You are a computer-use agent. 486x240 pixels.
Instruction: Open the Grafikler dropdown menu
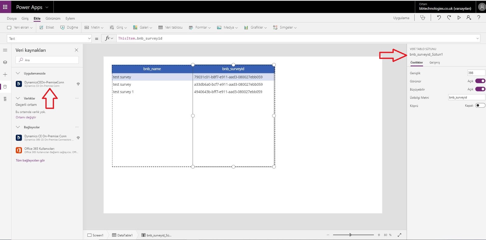(255, 27)
